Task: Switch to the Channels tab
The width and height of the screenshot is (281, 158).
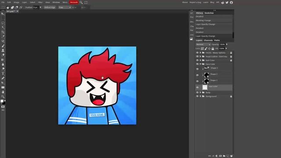Action: coord(208,40)
